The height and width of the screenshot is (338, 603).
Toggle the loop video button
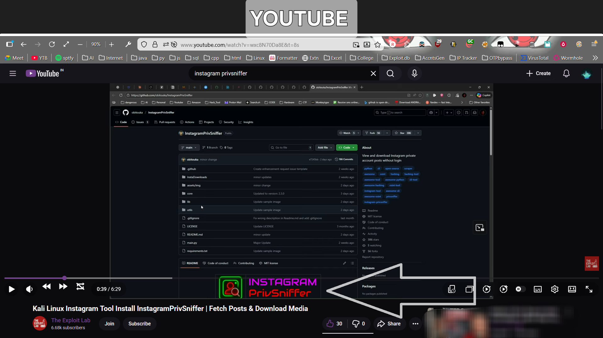(80, 286)
